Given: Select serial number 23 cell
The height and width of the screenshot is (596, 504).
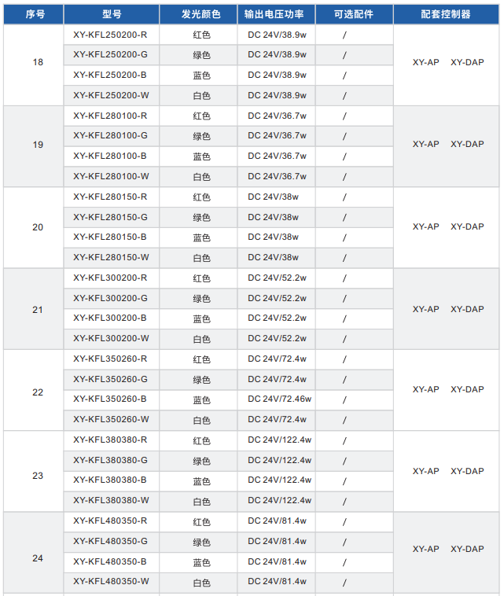Looking at the screenshot, I should click(x=38, y=476).
